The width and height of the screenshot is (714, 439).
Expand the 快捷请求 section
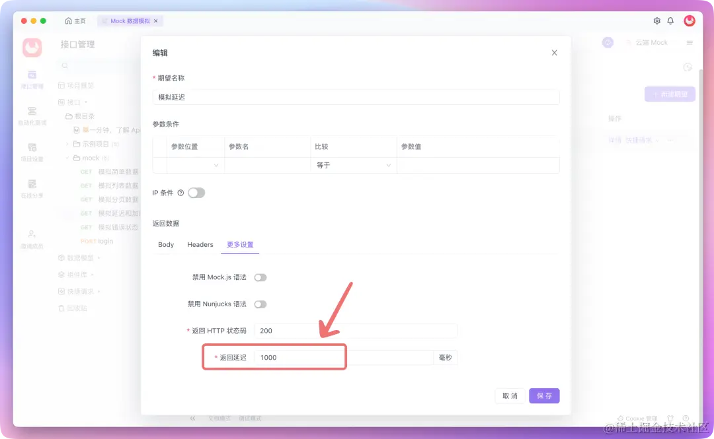coord(79,291)
